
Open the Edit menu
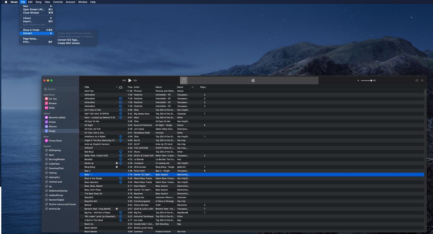pyautogui.click(x=30, y=2)
